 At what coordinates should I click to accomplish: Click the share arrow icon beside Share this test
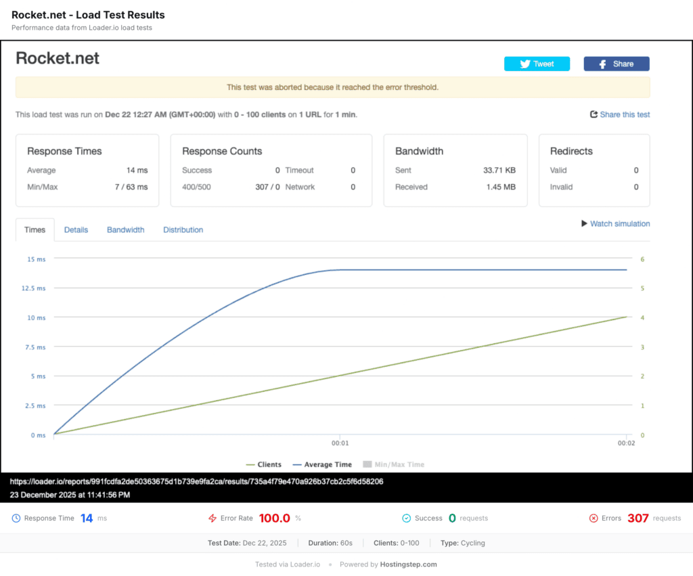click(594, 114)
